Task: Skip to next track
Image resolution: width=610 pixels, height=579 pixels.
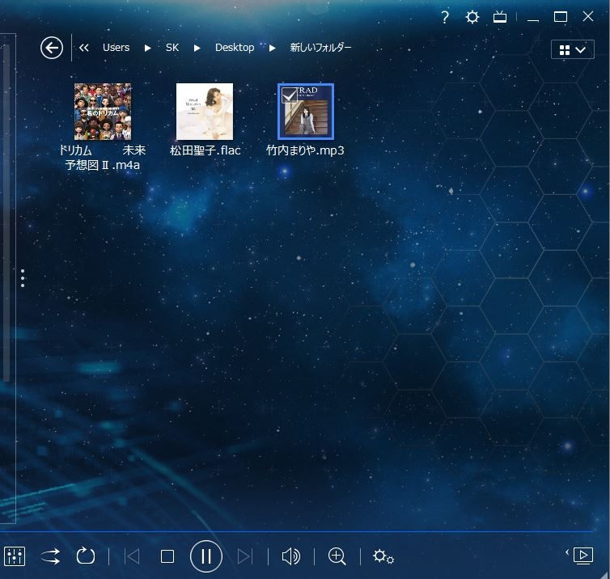Action: (245, 556)
